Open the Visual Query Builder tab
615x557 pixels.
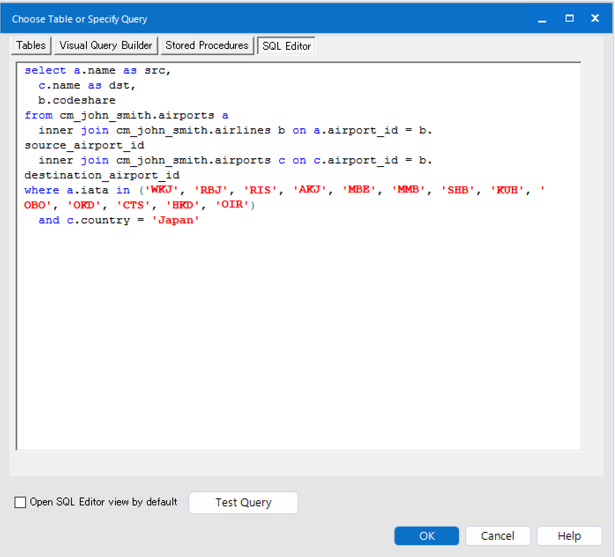pos(106,45)
